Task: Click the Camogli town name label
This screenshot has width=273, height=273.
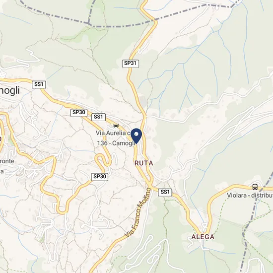Action: coord(10,90)
